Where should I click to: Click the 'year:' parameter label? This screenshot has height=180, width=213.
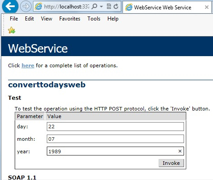pos(24,151)
